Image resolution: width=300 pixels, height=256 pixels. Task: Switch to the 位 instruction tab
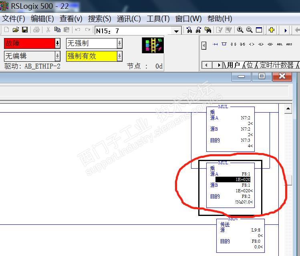click(x=250, y=65)
